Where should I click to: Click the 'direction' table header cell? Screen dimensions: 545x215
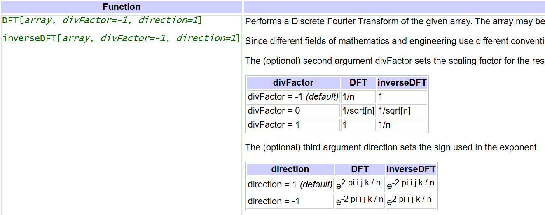coord(290,169)
